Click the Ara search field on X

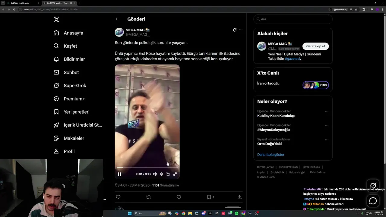coord(293,19)
